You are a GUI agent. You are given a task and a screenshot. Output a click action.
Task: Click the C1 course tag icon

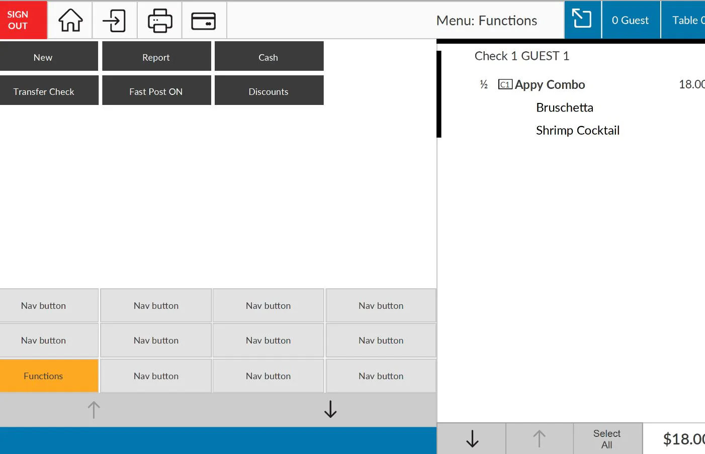tap(505, 84)
